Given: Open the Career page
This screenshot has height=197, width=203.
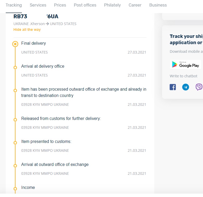Looking at the screenshot, I should pyautogui.click(x=135, y=5).
